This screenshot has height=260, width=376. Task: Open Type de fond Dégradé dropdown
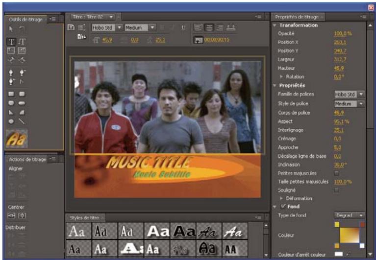coord(350,215)
